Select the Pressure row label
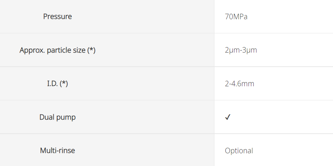 [x=57, y=16]
